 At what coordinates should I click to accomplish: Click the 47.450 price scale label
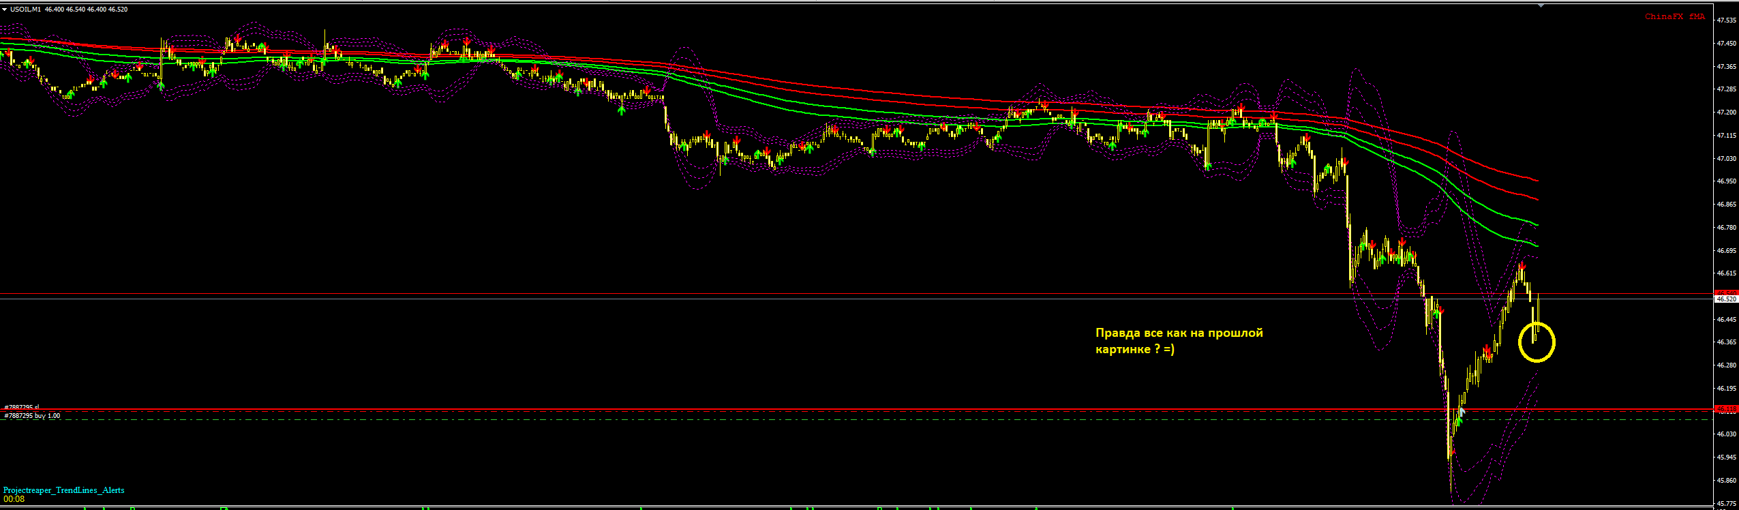pos(1727,44)
